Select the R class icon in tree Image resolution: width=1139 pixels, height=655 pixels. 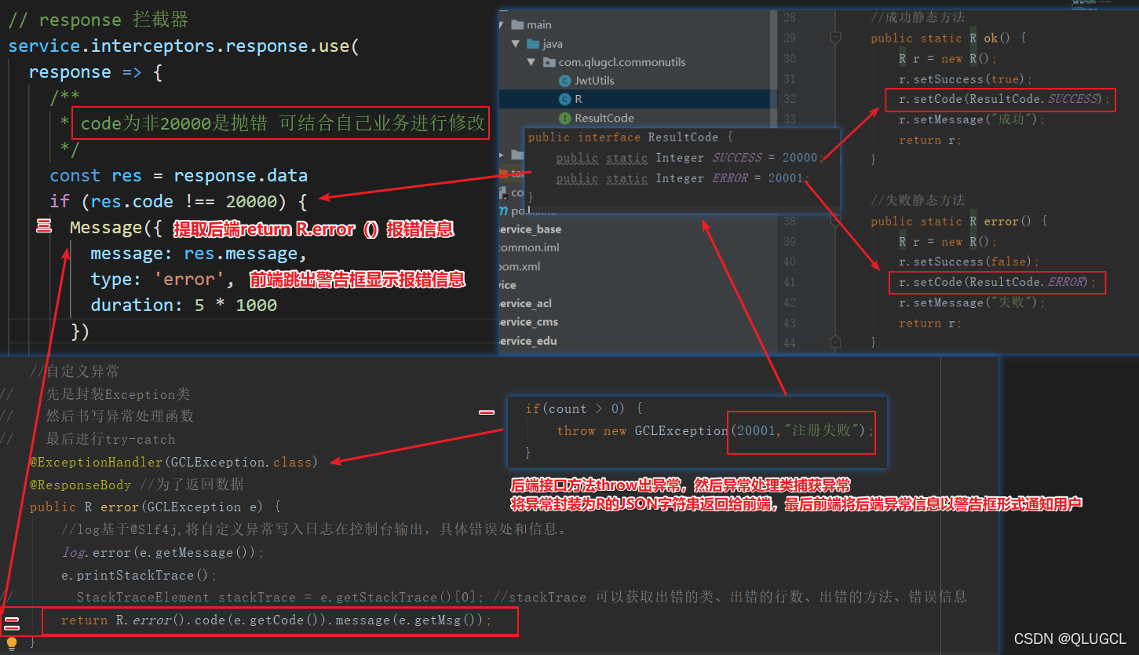click(564, 99)
